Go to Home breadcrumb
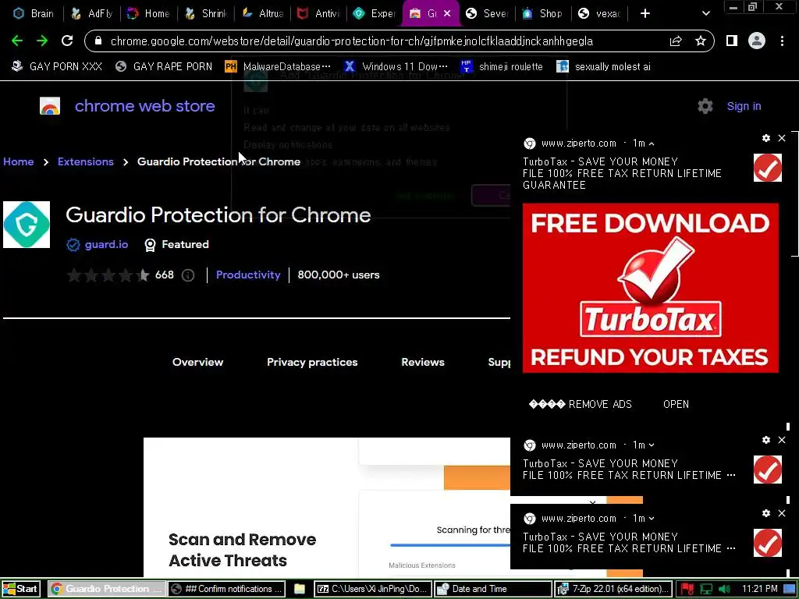 click(x=19, y=161)
